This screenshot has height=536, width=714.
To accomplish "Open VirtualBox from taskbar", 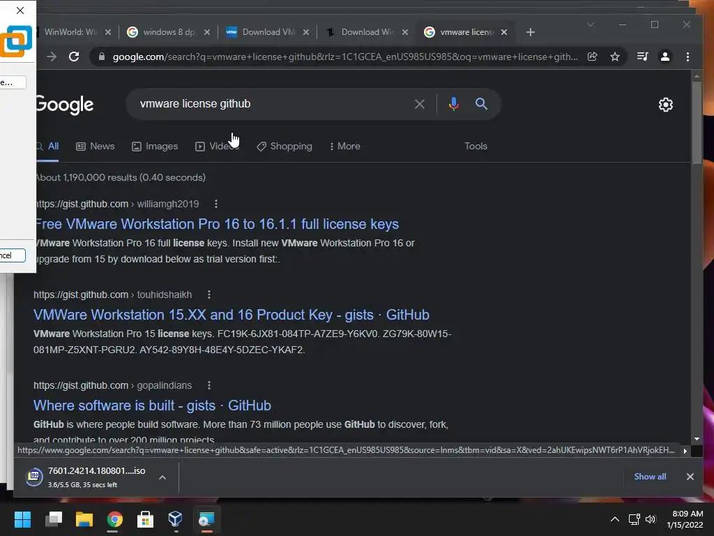I will pos(175,519).
